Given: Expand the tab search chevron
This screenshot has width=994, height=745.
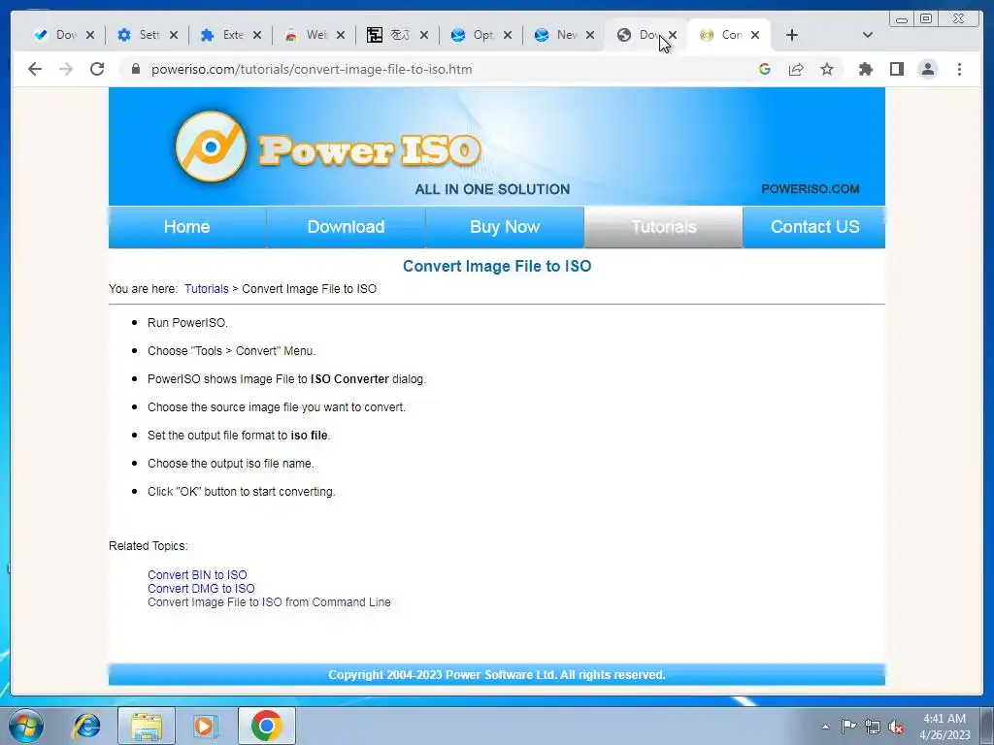Looking at the screenshot, I should pyautogui.click(x=867, y=35).
